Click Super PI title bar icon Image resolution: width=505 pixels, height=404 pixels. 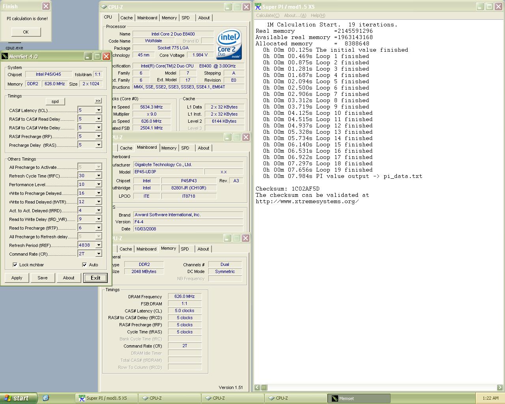[x=258, y=6]
